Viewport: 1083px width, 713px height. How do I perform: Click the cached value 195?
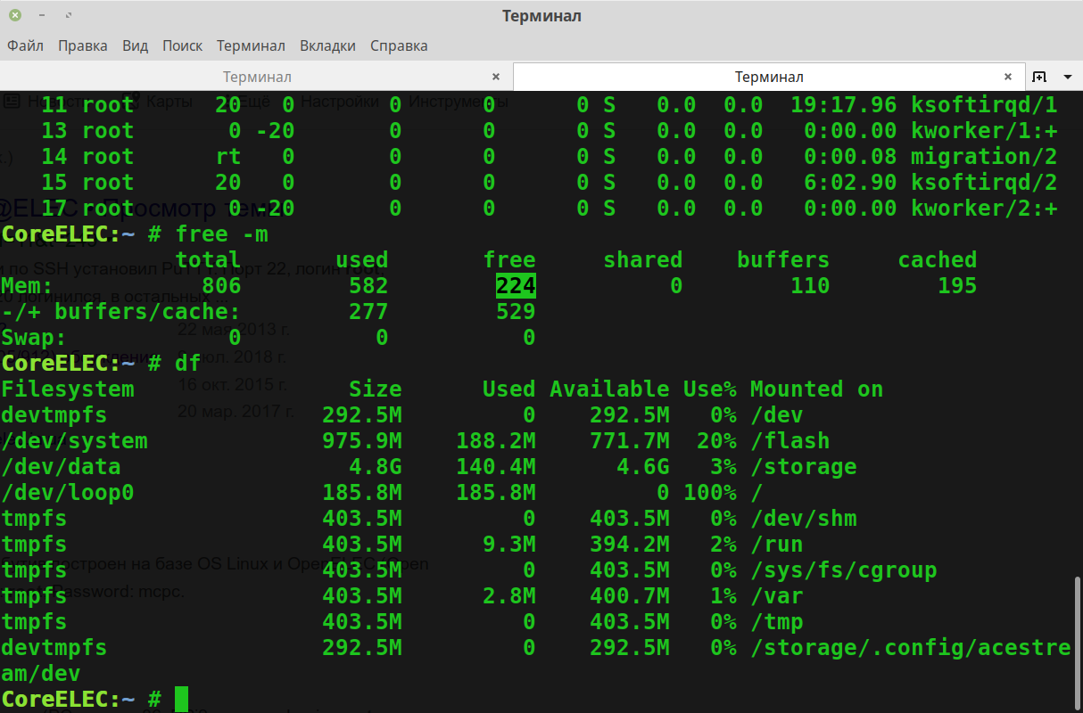coord(957,285)
